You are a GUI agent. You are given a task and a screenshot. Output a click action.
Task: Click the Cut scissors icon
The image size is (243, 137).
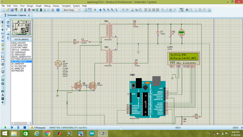(x=133, y=10)
